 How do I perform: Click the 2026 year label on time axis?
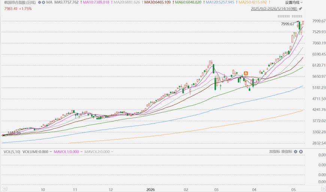coord(151,189)
